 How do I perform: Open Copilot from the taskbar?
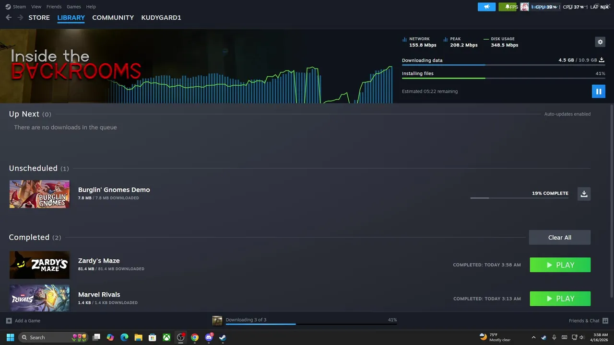[x=110, y=337]
